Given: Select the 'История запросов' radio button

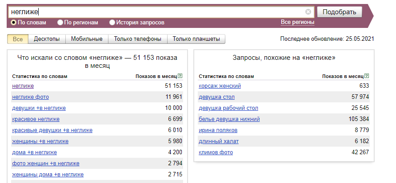Looking at the screenshot, I should 112,23.
